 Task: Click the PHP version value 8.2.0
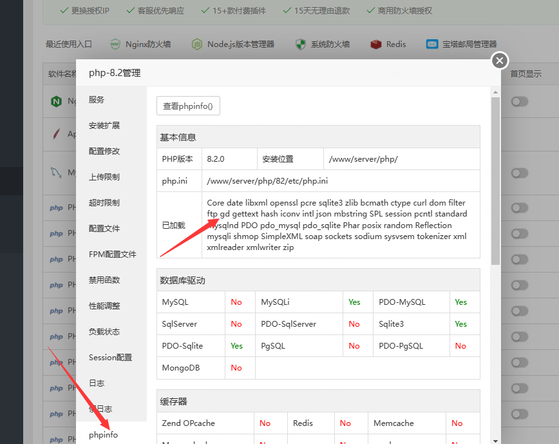click(216, 159)
